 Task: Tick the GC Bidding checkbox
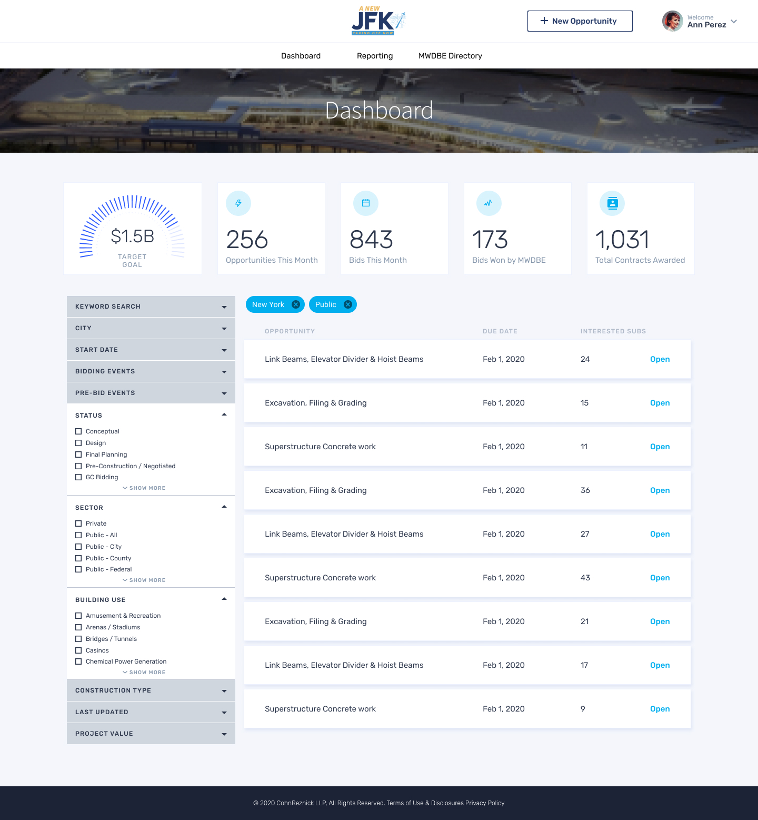coord(78,477)
